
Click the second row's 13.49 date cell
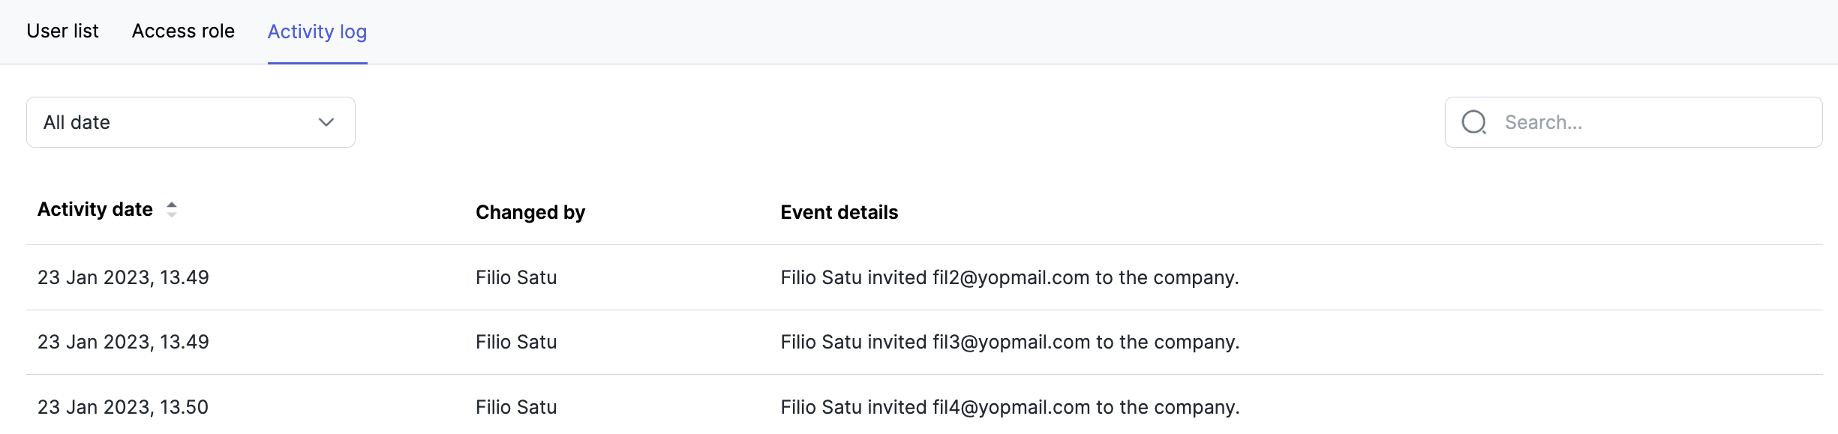pyautogui.click(x=123, y=343)
